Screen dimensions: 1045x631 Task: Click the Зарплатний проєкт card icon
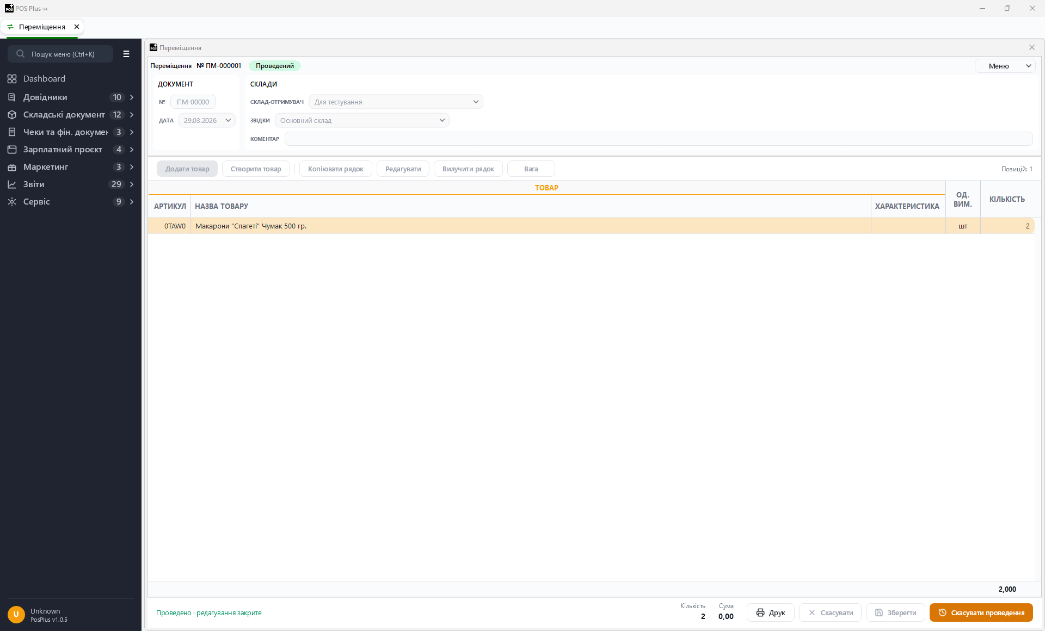12,150
